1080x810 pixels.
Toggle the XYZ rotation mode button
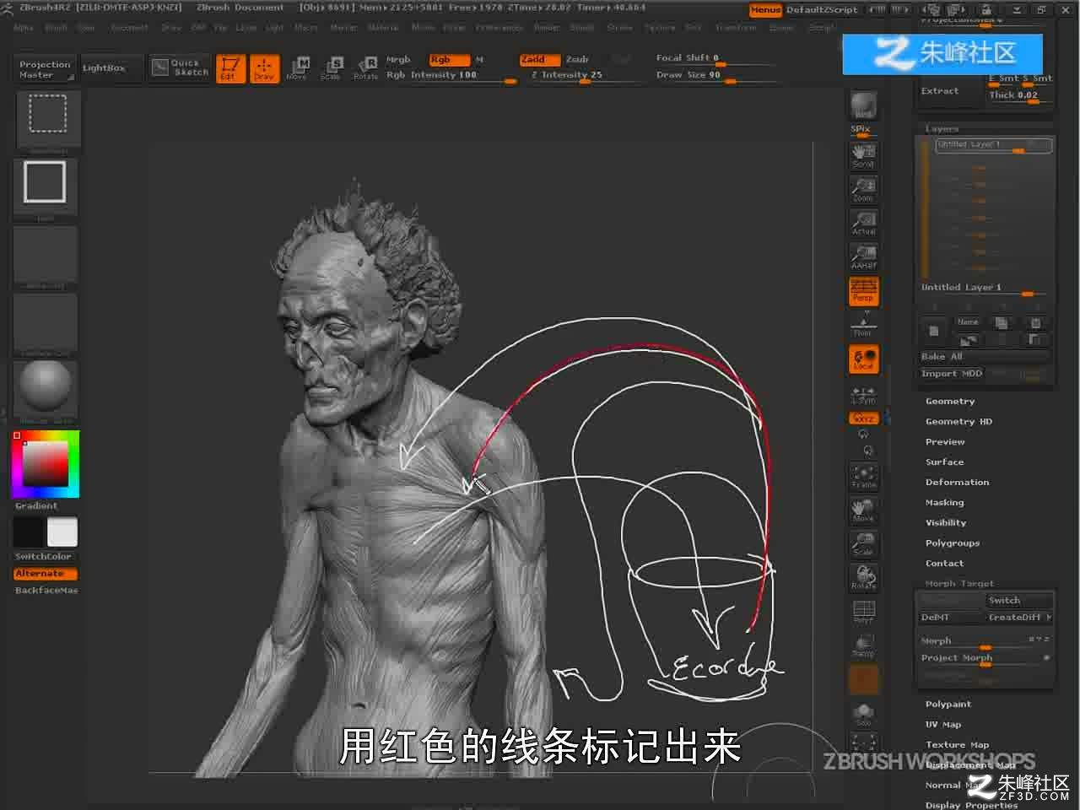pos(863,418)
